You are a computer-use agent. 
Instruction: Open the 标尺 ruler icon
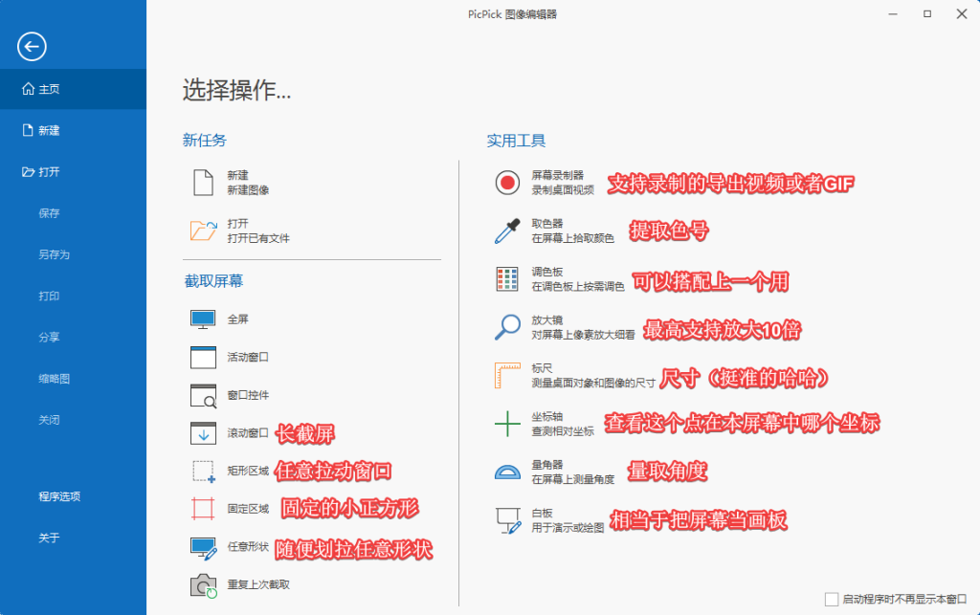(507, 375)
